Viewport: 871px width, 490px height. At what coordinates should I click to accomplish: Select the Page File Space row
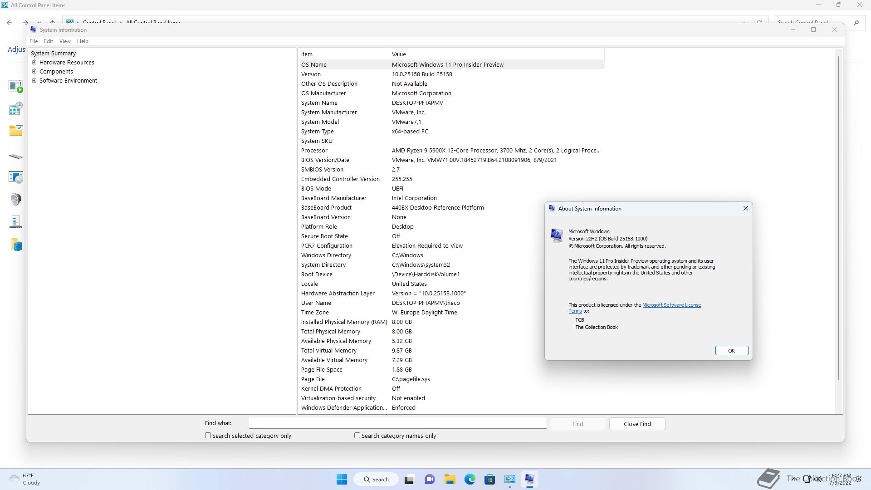pos(451,369)
